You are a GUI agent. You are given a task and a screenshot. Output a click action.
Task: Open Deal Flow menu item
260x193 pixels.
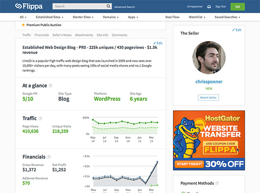(x=172, y=17)
